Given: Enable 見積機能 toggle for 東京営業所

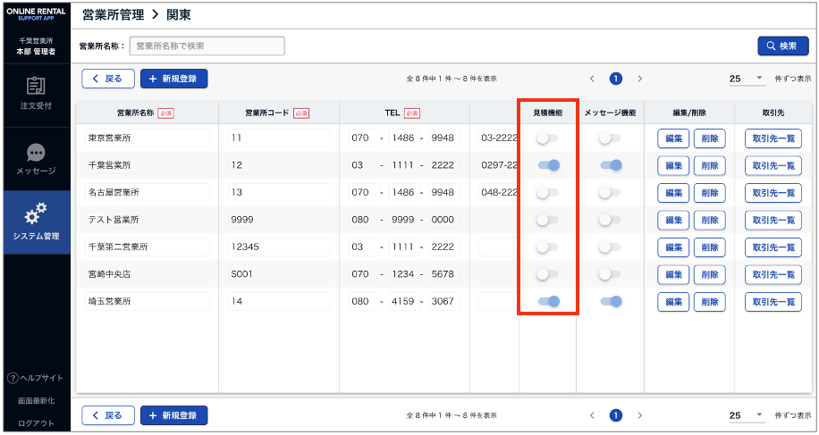Looking at the screenshot, I should (x=547, y=138).
